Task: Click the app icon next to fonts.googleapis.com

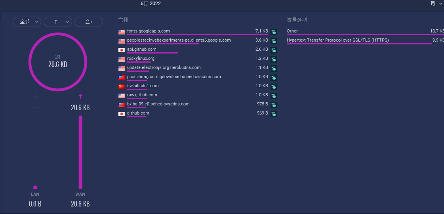Action: pos(274,32)
